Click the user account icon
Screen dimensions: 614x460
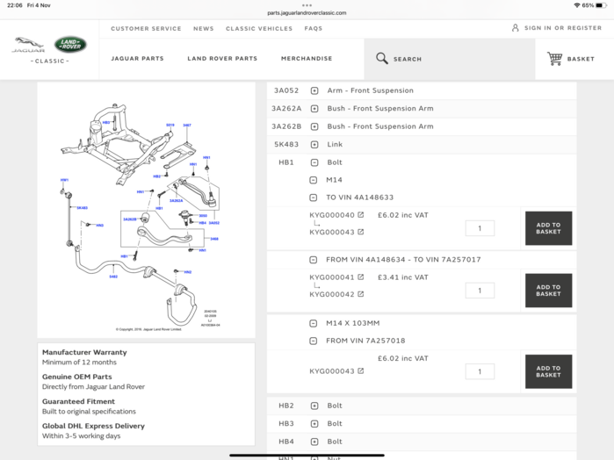(516, 28)
